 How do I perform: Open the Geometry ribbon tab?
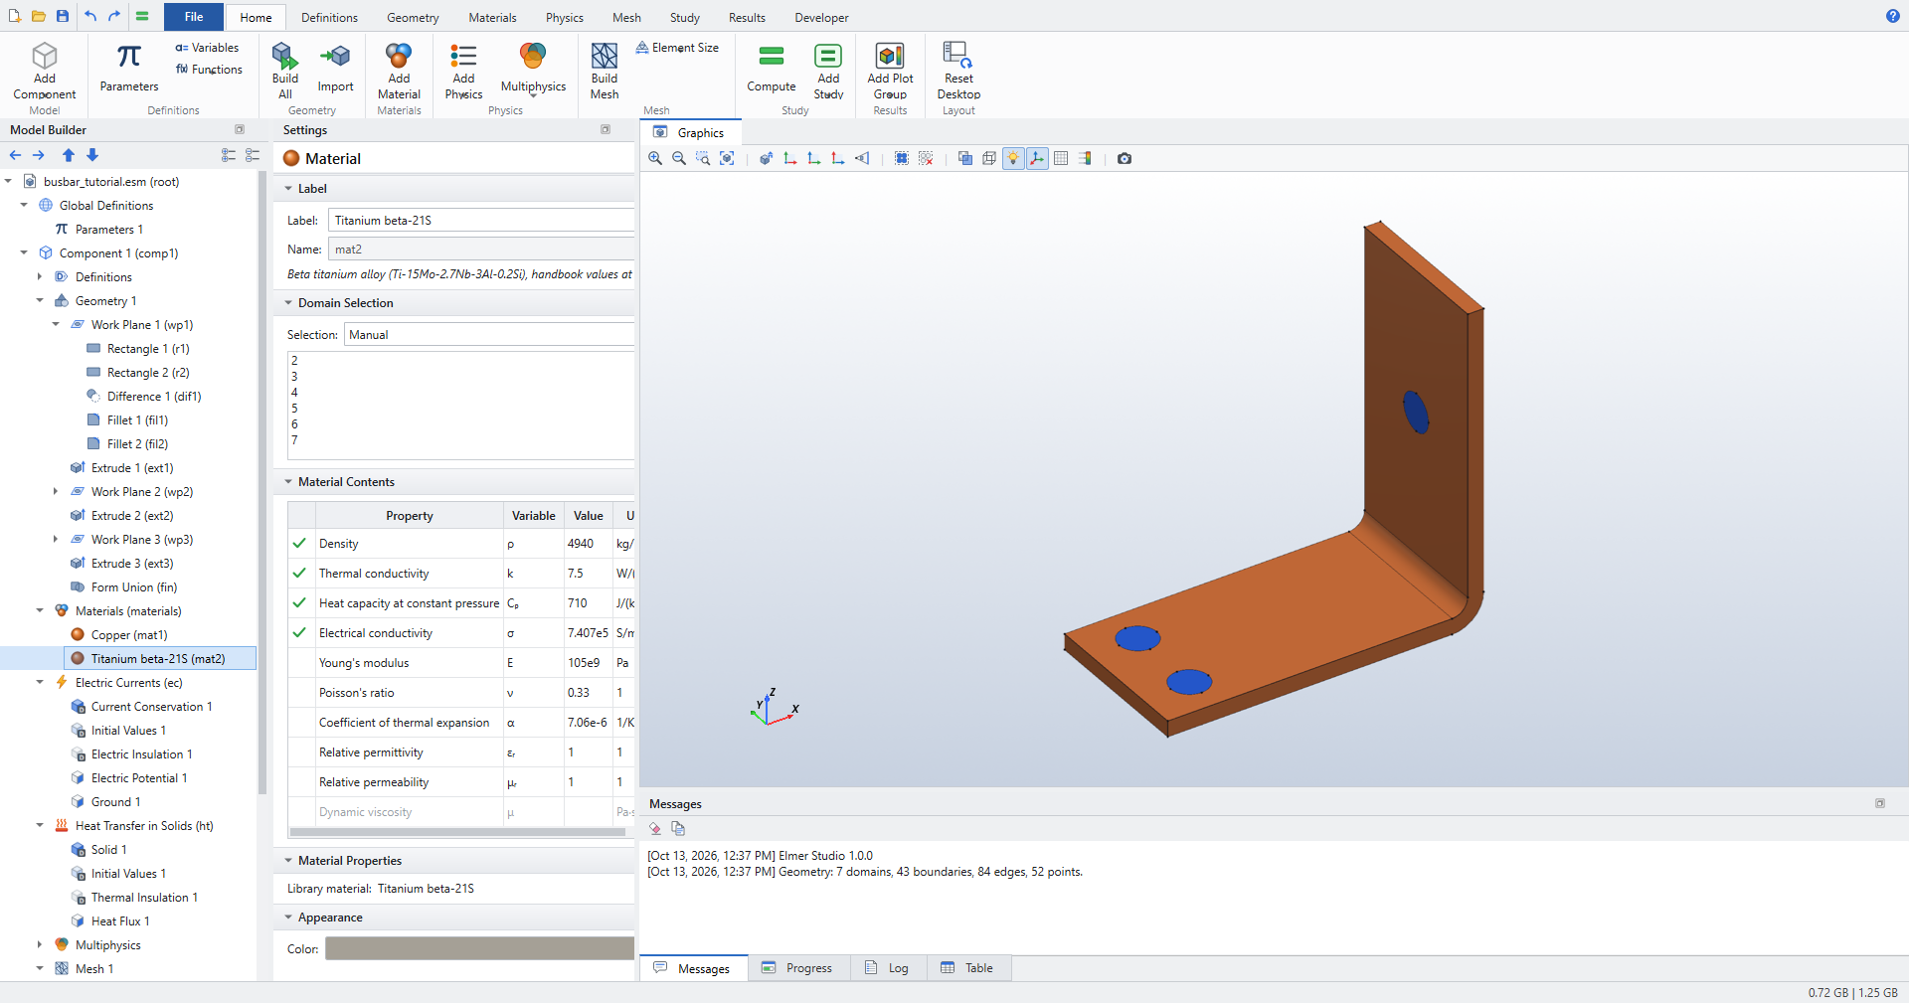tap(413, 17)
